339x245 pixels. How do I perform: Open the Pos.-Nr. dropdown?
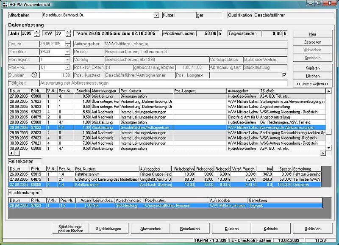point(67,67)
